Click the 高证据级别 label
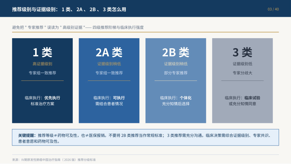The image size is (291, 164). click(42, 64)
